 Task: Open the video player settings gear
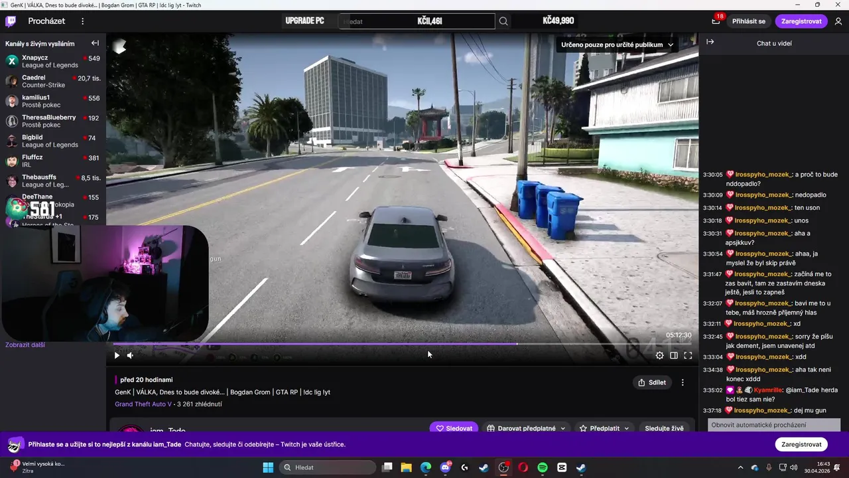pyautogui.click(x=660, y=355)
